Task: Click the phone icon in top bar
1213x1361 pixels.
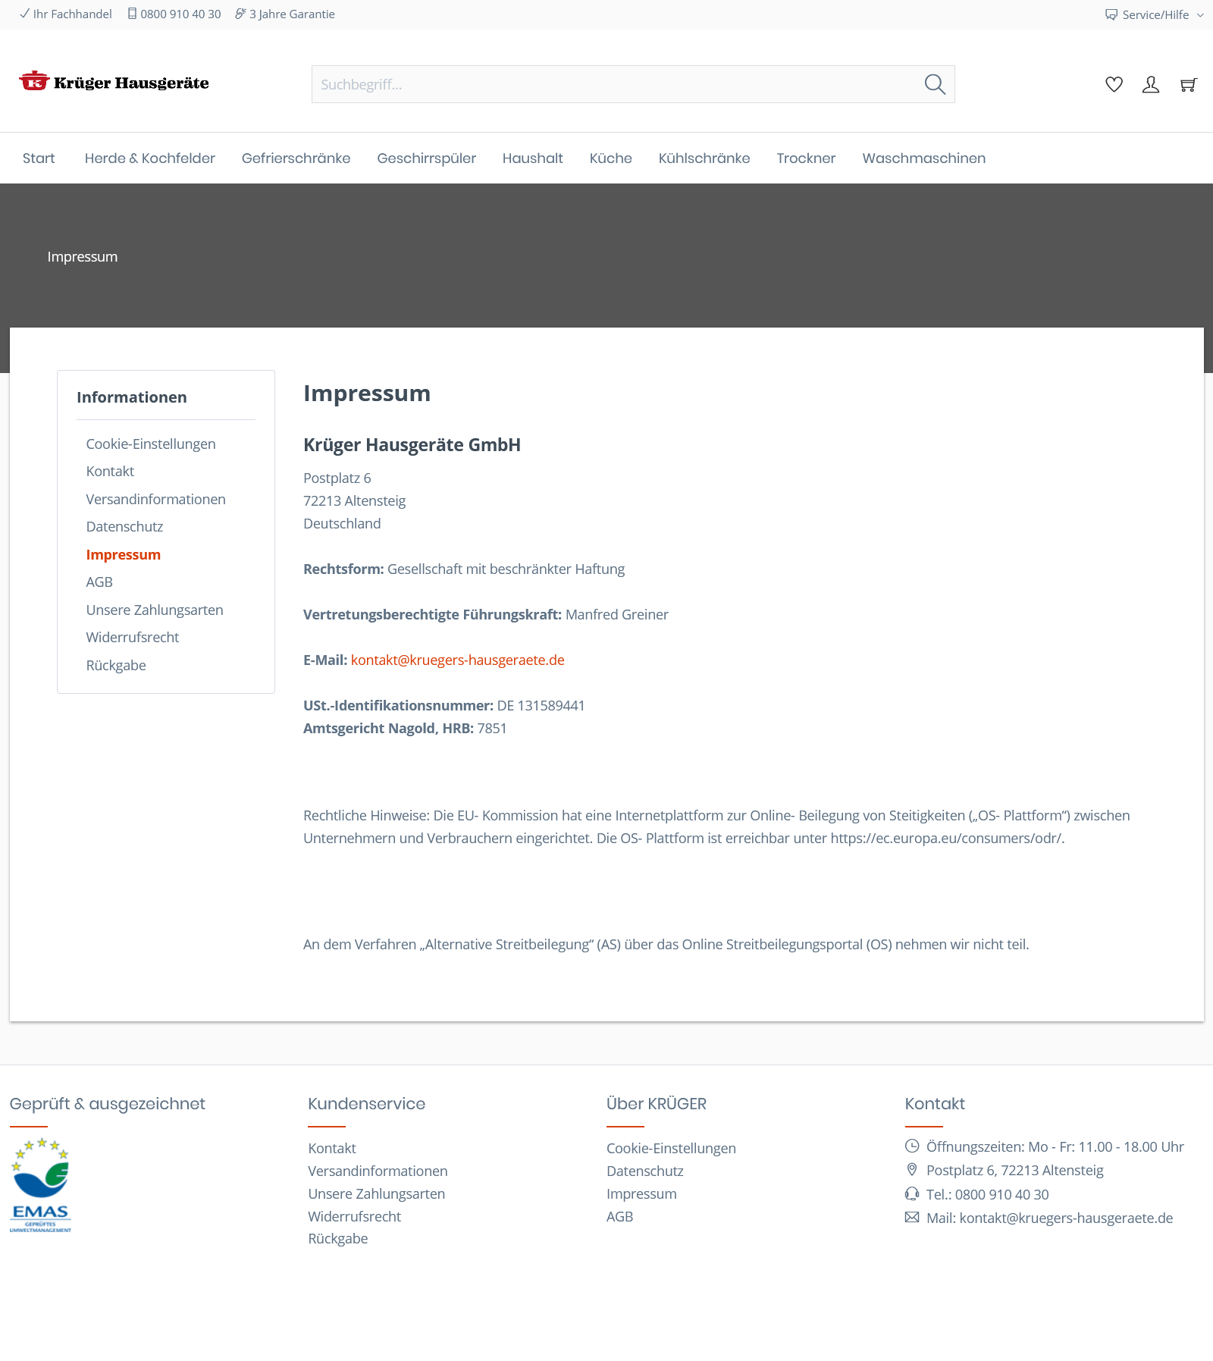Action: [x=132, y=14]
